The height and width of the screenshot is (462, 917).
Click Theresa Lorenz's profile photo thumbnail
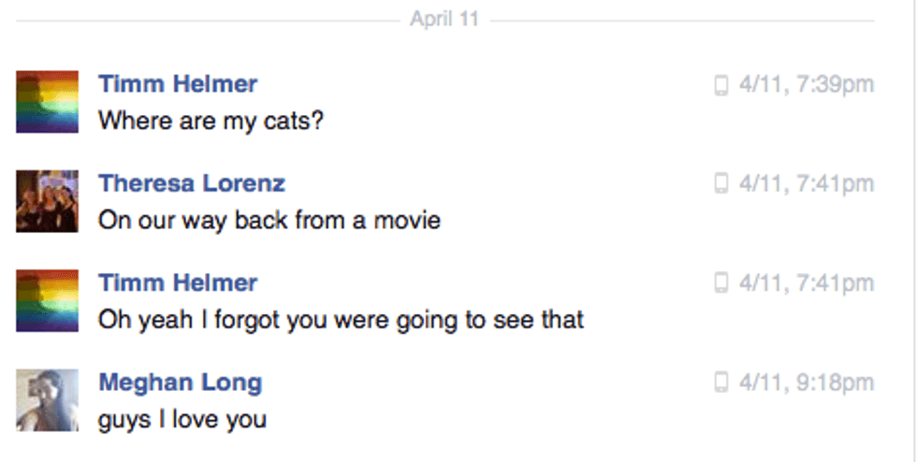47,201
